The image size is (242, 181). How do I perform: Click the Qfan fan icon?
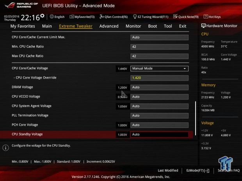[101, 17]
